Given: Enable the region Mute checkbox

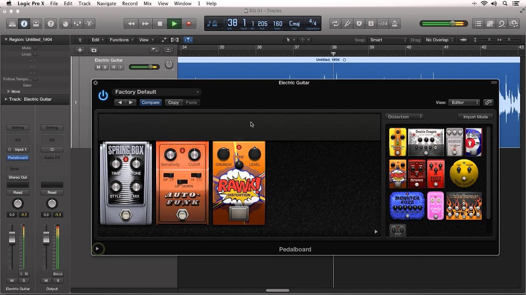Looking at the screenshot, I should (x=35, y=48).
